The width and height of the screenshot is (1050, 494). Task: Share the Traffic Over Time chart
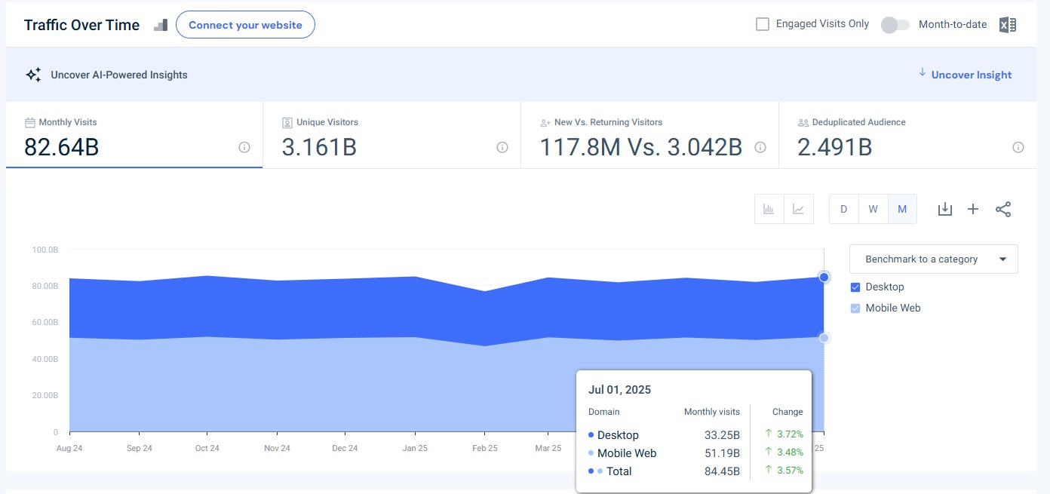pos(1002,209)
